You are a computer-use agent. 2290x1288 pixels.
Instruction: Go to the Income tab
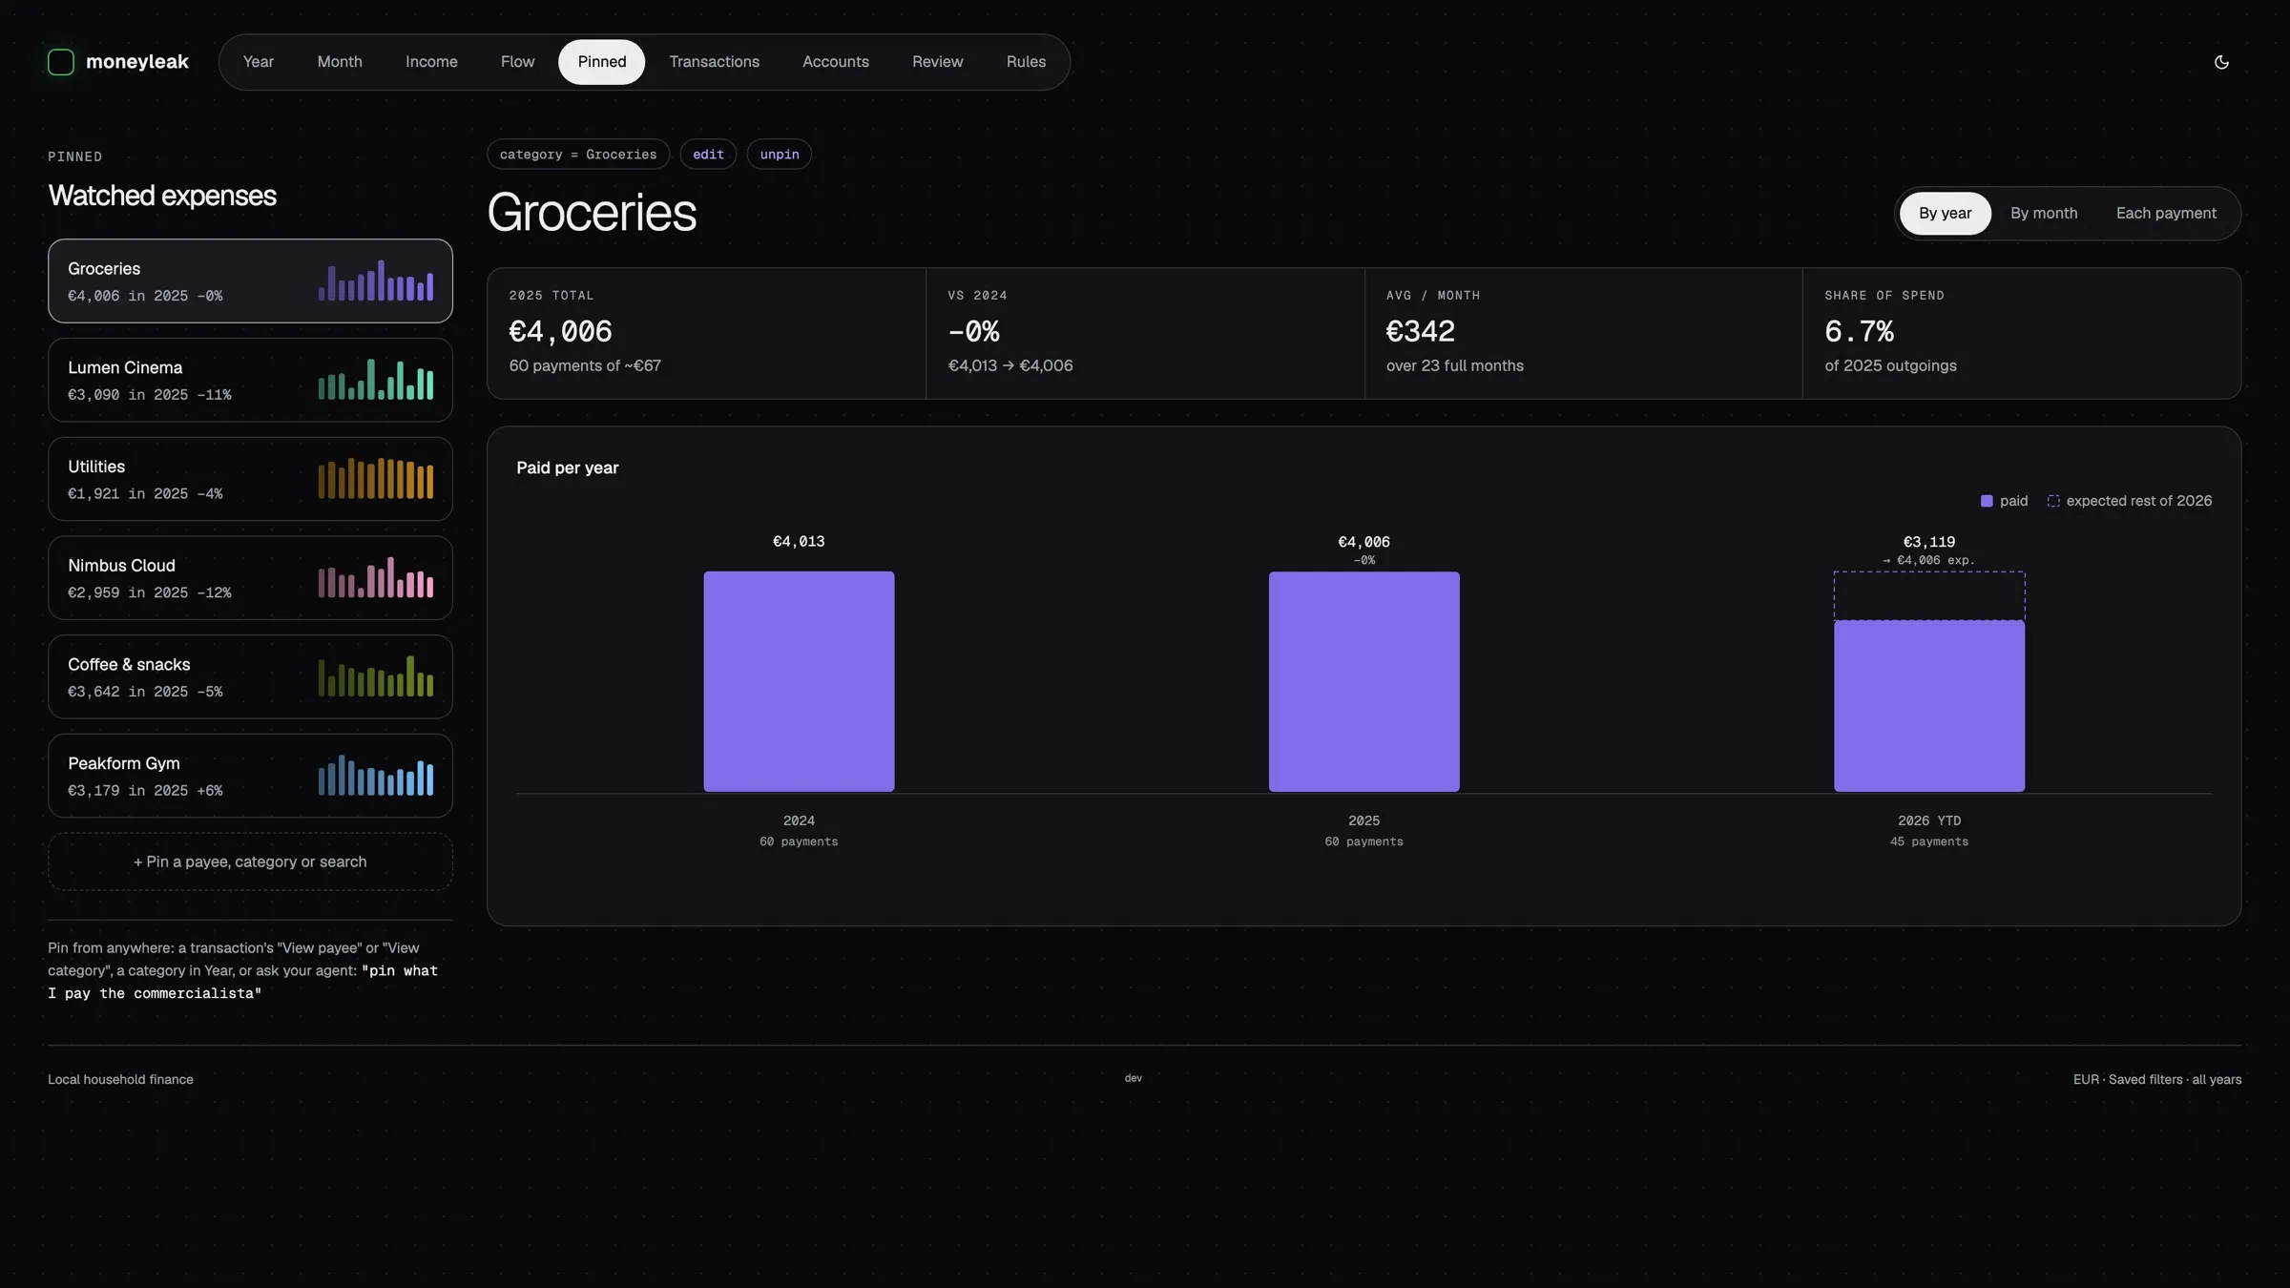tap(431, 62)
